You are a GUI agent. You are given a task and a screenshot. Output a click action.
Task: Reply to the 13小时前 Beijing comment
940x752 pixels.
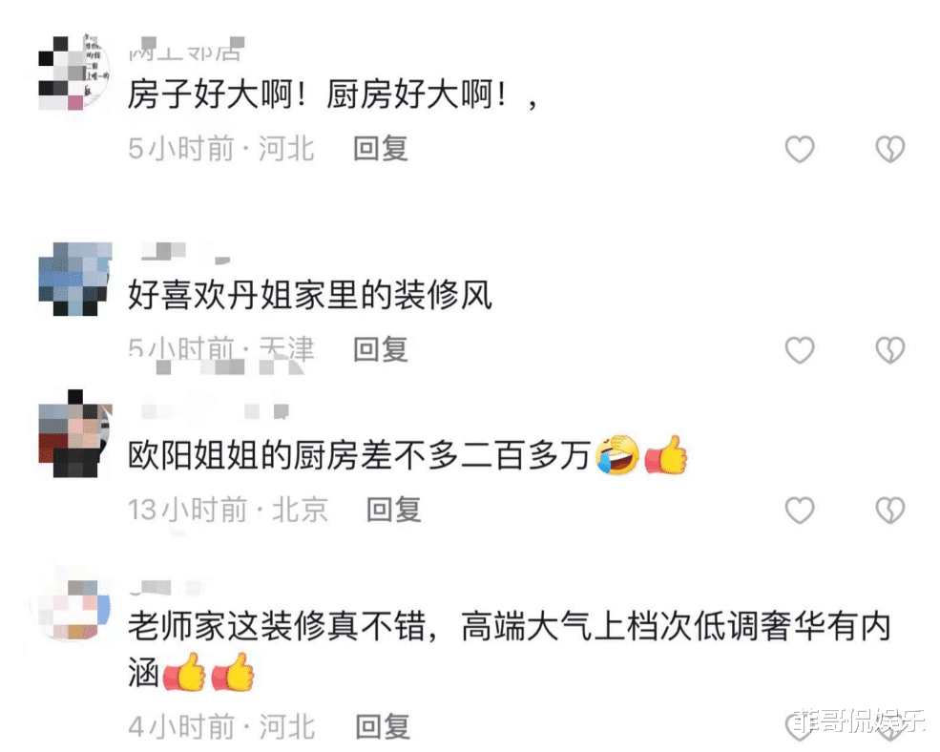point(394,511)
